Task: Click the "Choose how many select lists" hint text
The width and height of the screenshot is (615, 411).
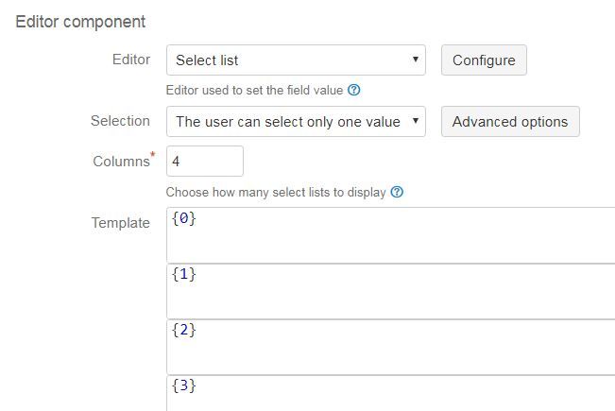Action: 276,192
